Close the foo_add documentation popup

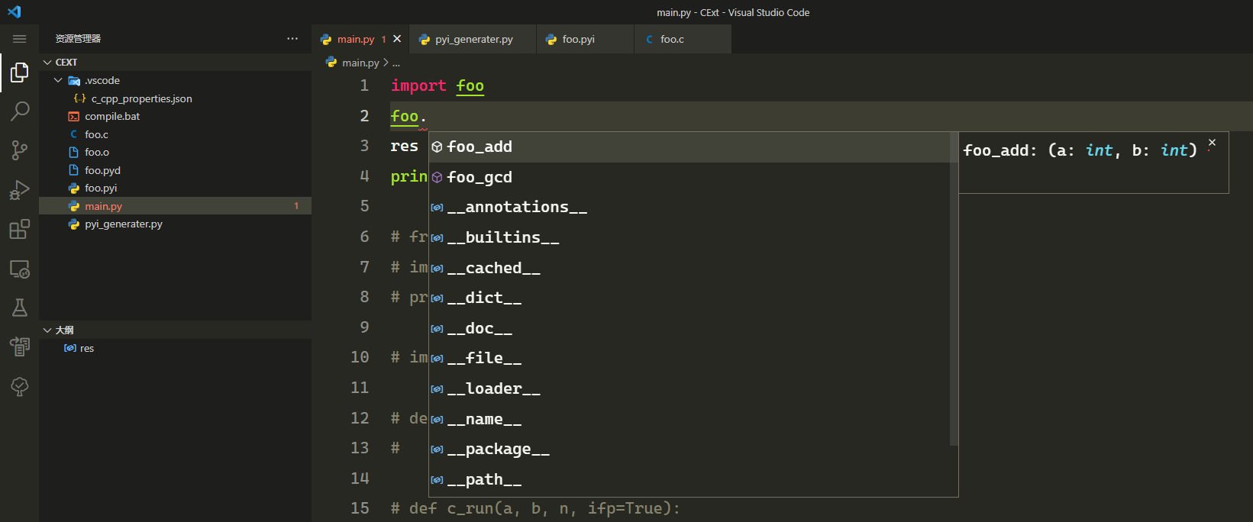pyautogui.click(x=1212, y=143)
